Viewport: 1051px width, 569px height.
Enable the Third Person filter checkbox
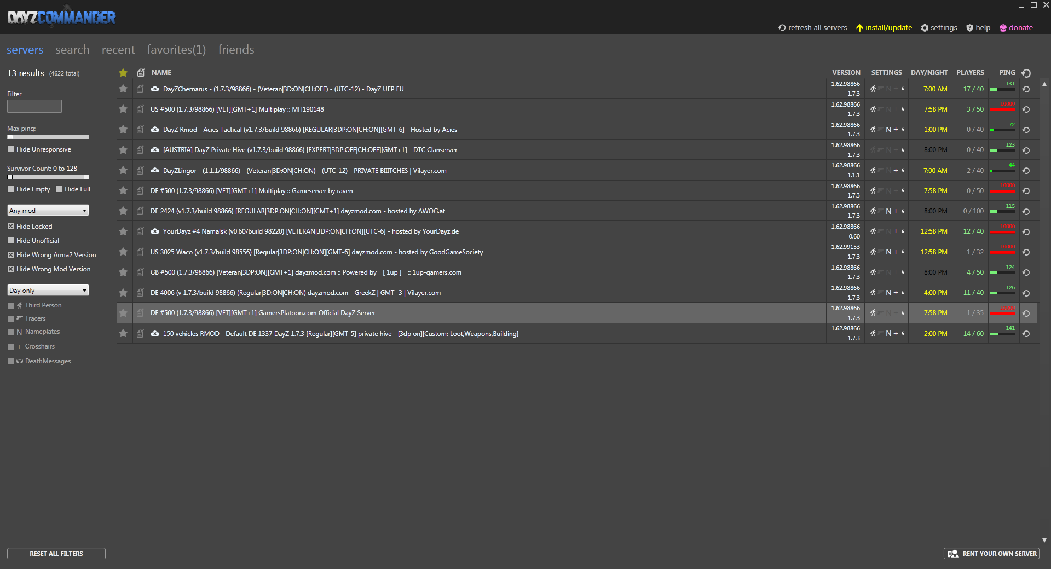(10, 305)
